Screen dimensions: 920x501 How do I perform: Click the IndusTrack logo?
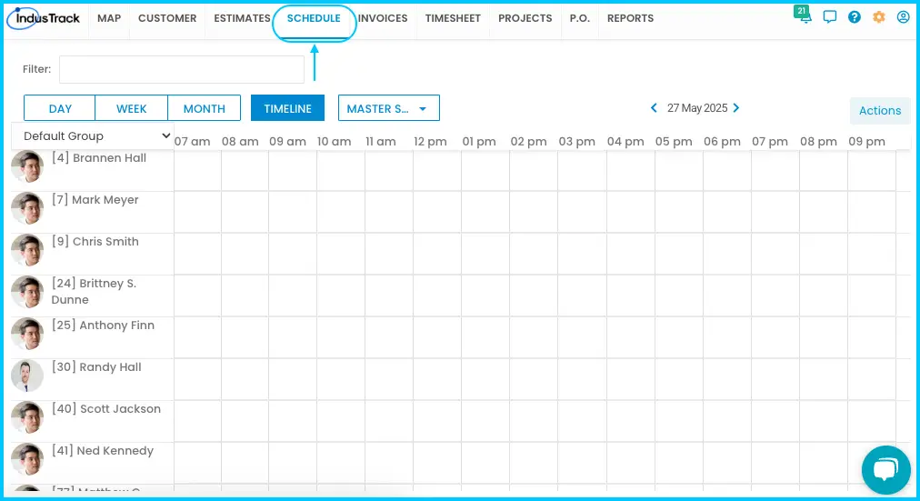(x=44, y=18)
